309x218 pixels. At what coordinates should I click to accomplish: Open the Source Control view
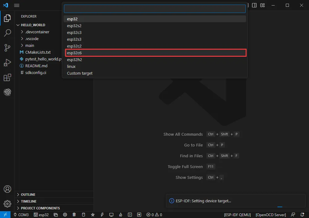[x=7, y=47]
